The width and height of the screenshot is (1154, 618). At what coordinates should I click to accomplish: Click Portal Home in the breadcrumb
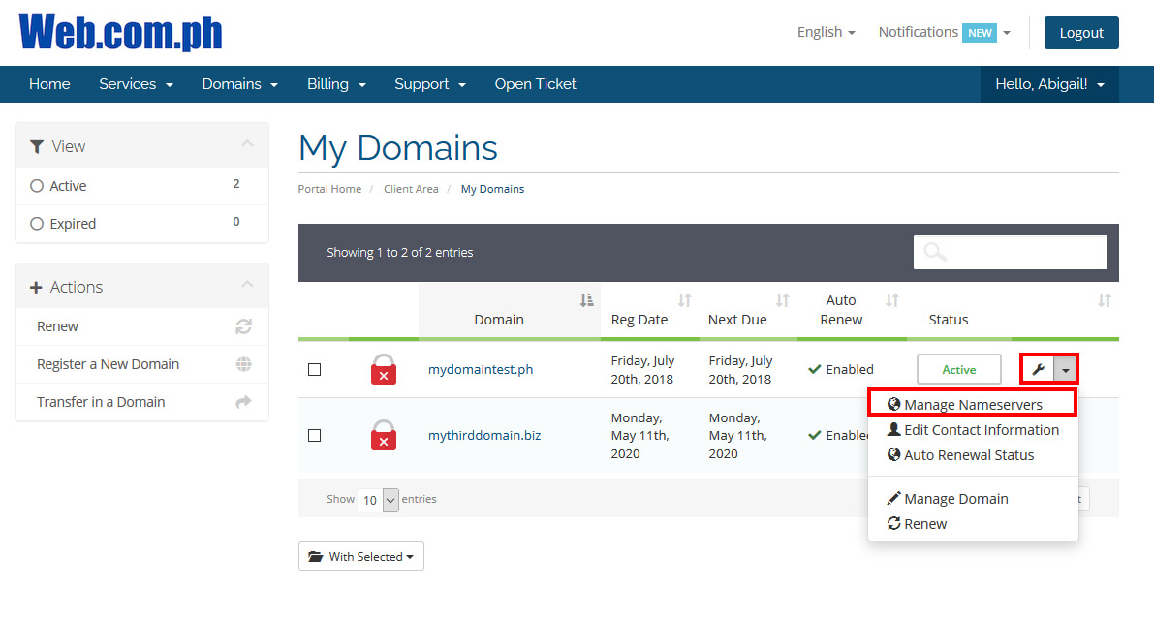click(329, 189)
